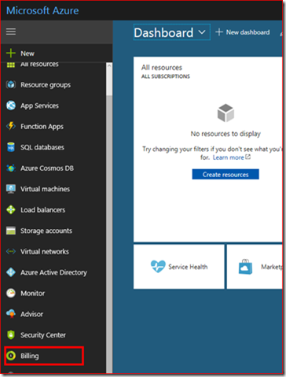Toggle the hamburger menu icon

click(11, 31)
